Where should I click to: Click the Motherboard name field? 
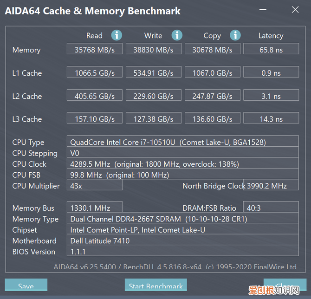pos(183,240)
